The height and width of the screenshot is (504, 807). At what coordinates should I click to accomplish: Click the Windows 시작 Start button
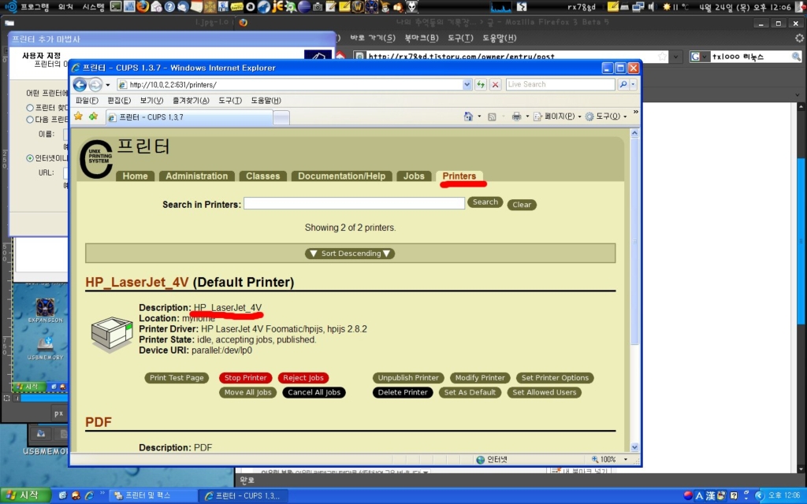pyautogui.click(x=25, y=496)
